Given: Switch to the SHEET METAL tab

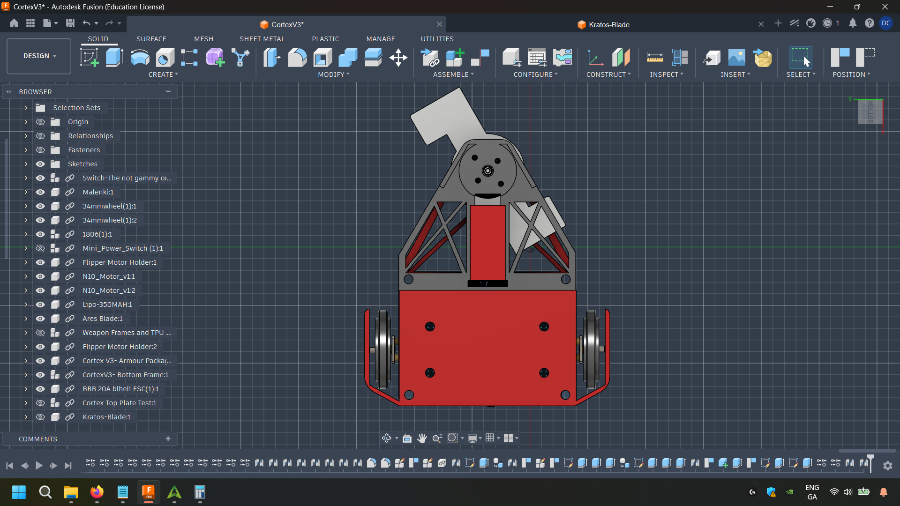Looking at the screenshot, I should point(262,39).
